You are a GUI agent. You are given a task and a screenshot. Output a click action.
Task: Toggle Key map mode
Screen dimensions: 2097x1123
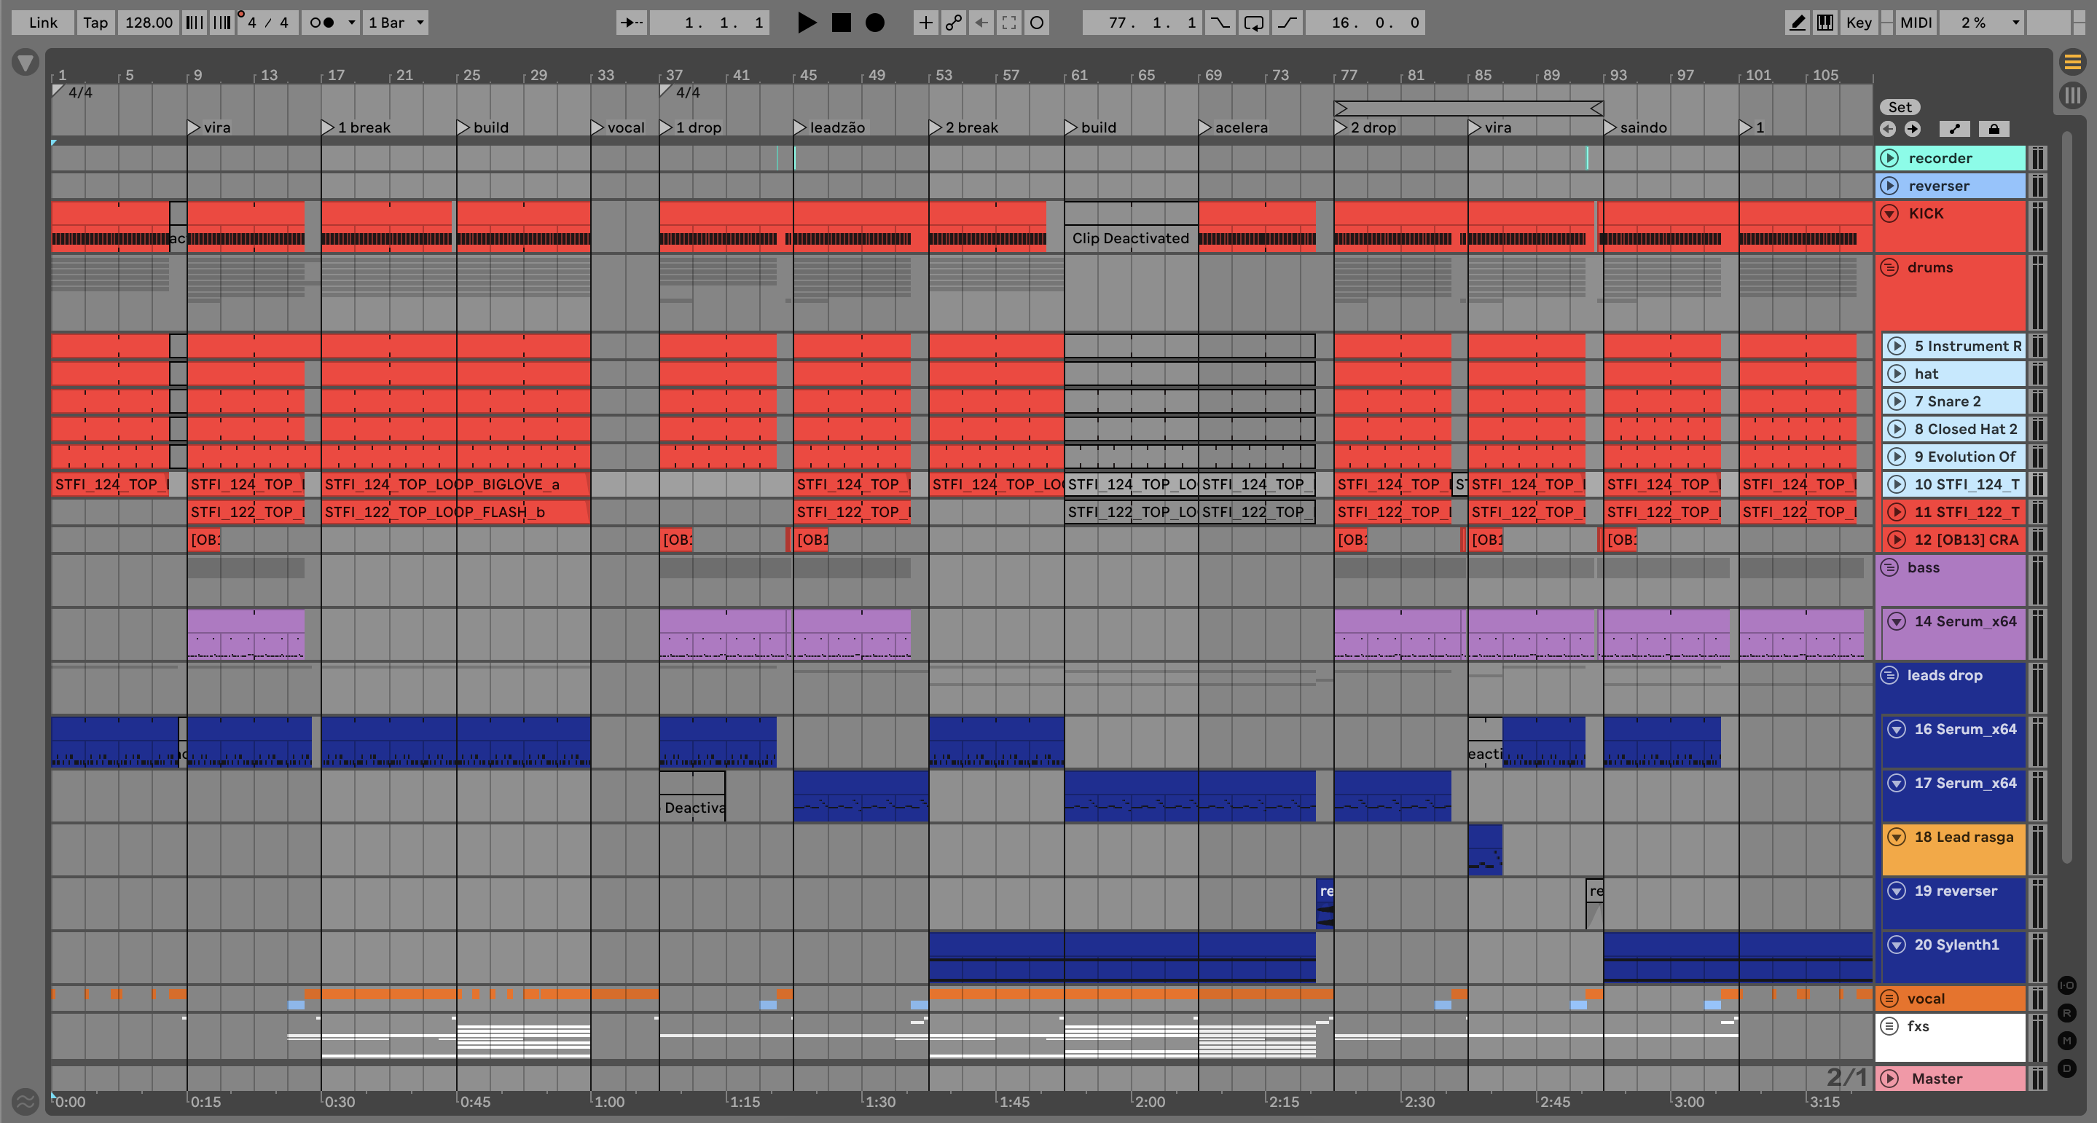(x=1859, y=23)
